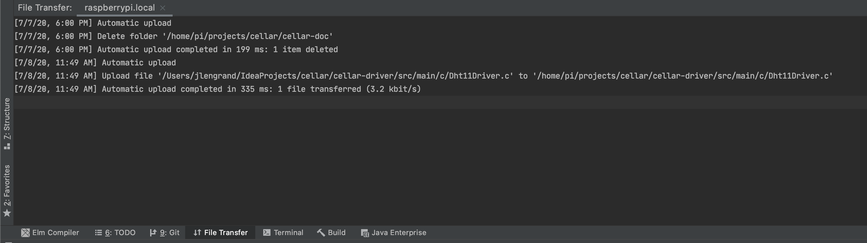This screenshot has width=867, height=243.
Task: Open the 7: Structure side panel
Action: (7, 123)
